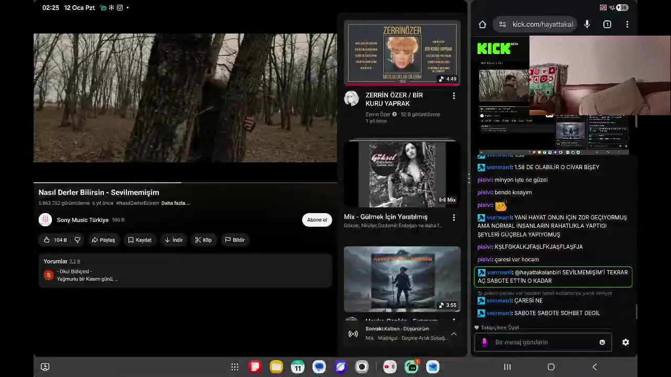
Task: Start voice search with microphone icon
Action: tap(587, 24)
